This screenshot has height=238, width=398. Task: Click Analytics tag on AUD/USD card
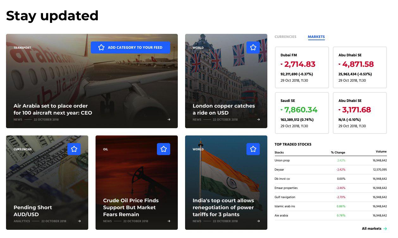22,221
